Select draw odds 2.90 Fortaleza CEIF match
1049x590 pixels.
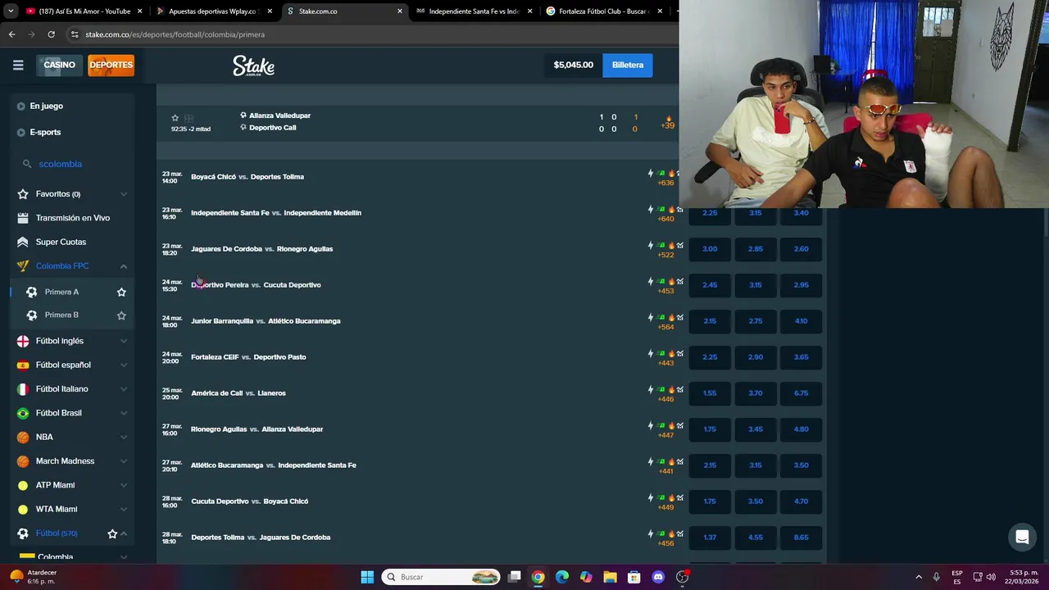click(755, 356)
